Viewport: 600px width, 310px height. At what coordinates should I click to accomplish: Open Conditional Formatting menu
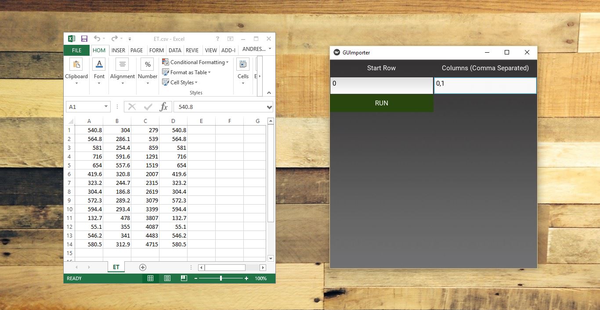click(x=195, y=62)
